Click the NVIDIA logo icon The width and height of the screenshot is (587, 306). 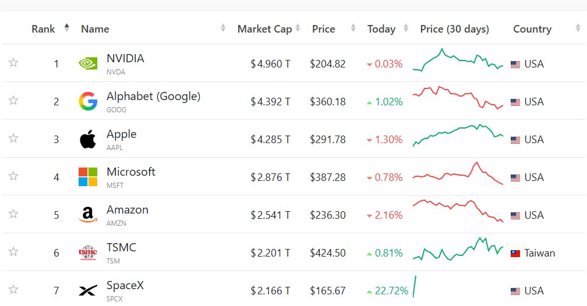tap(88, 63)
